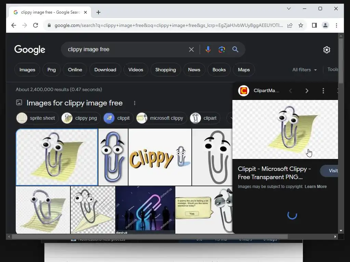The image size is (350, 262).
Task: Submit search with the magnifying glass icon
Action: tap(235, 49)
